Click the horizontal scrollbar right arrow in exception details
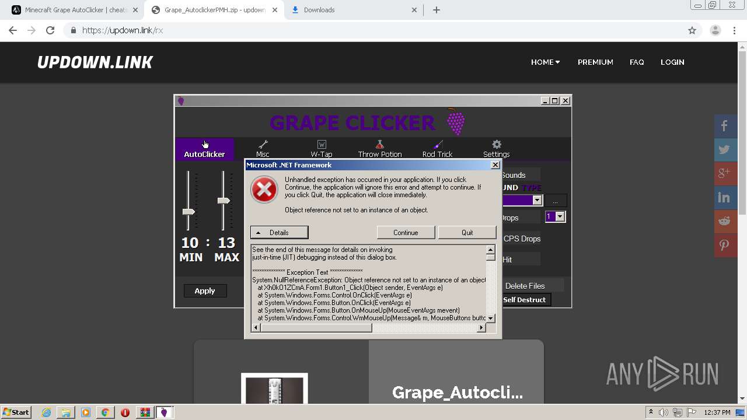 tap(481, 328)
